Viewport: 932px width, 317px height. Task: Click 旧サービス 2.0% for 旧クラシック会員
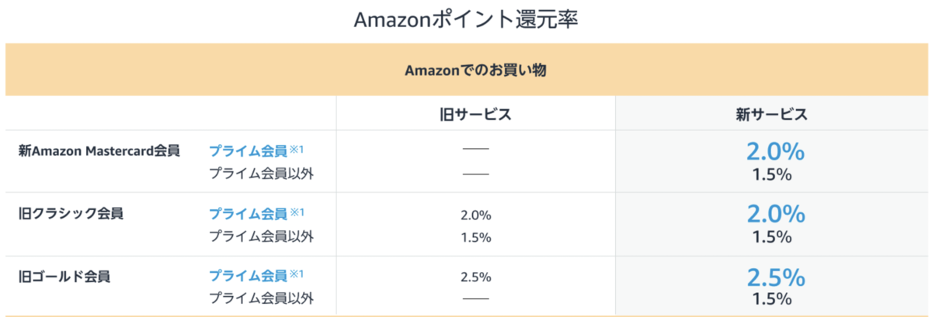coord(475,215)
